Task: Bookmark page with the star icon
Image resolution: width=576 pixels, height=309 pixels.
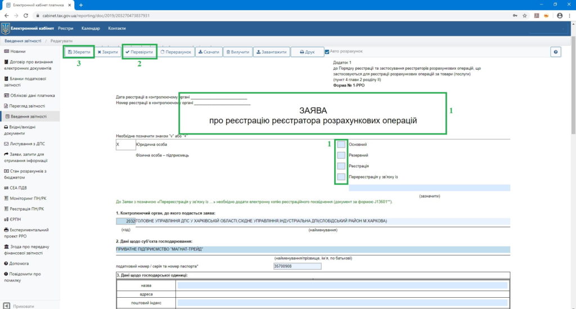Action: point(524,16)
